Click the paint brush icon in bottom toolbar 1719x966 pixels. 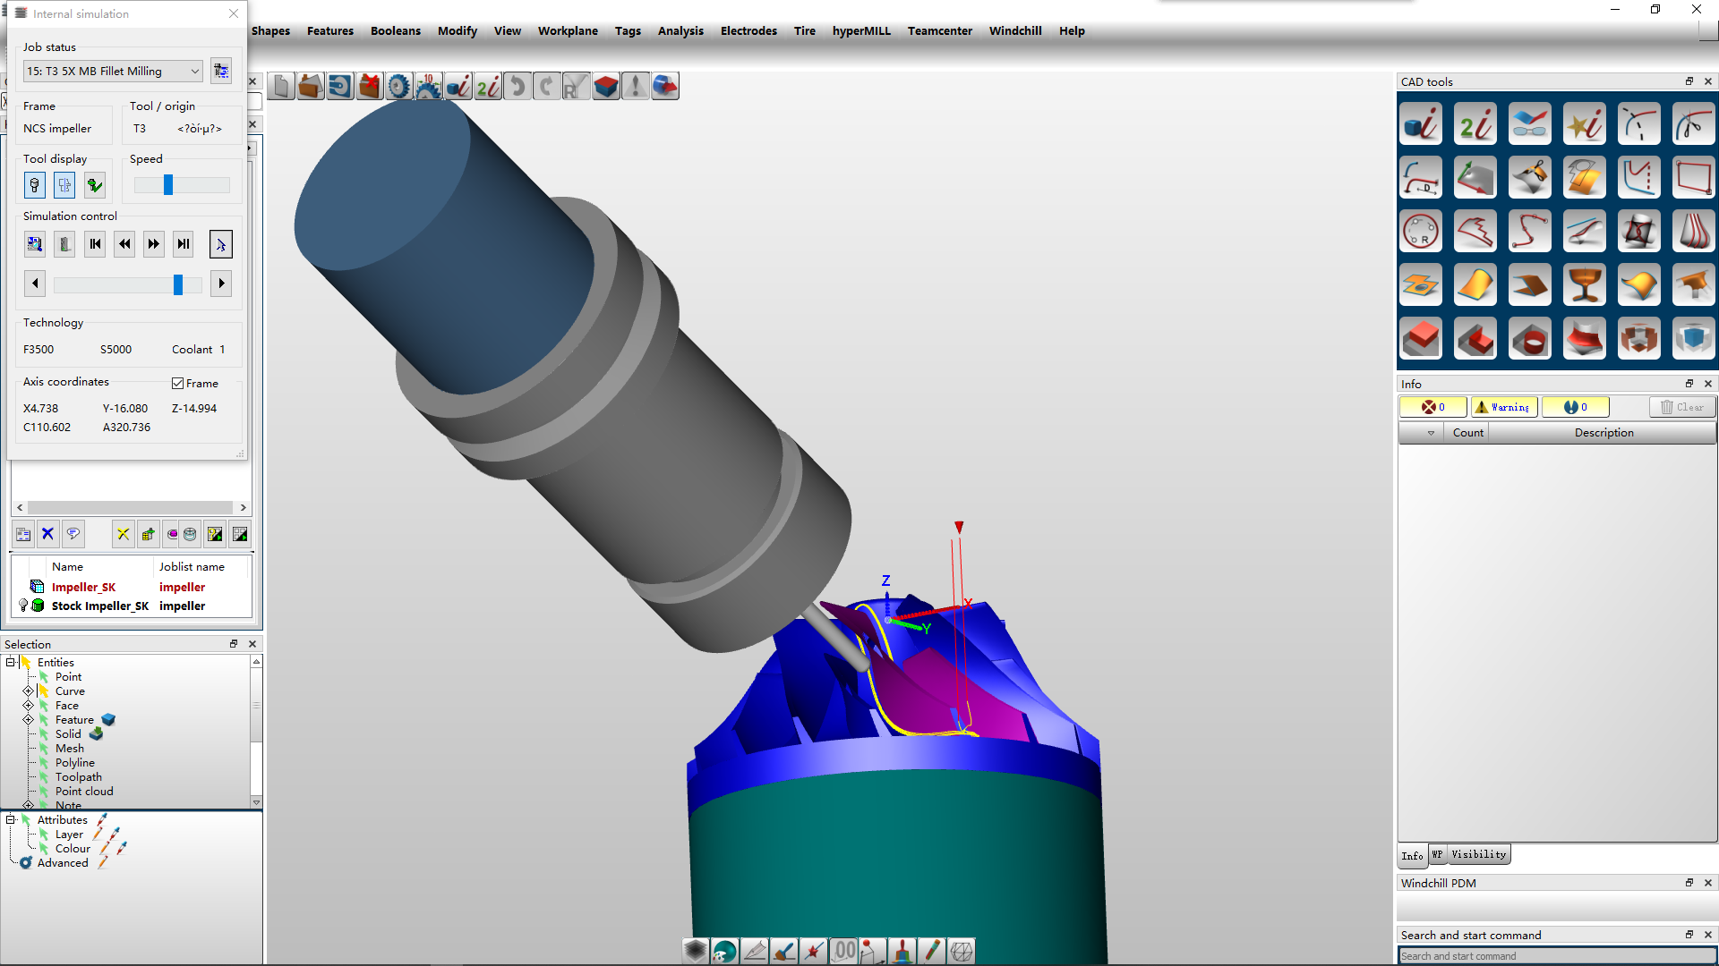pyautogui.click(x=784, y=951)
